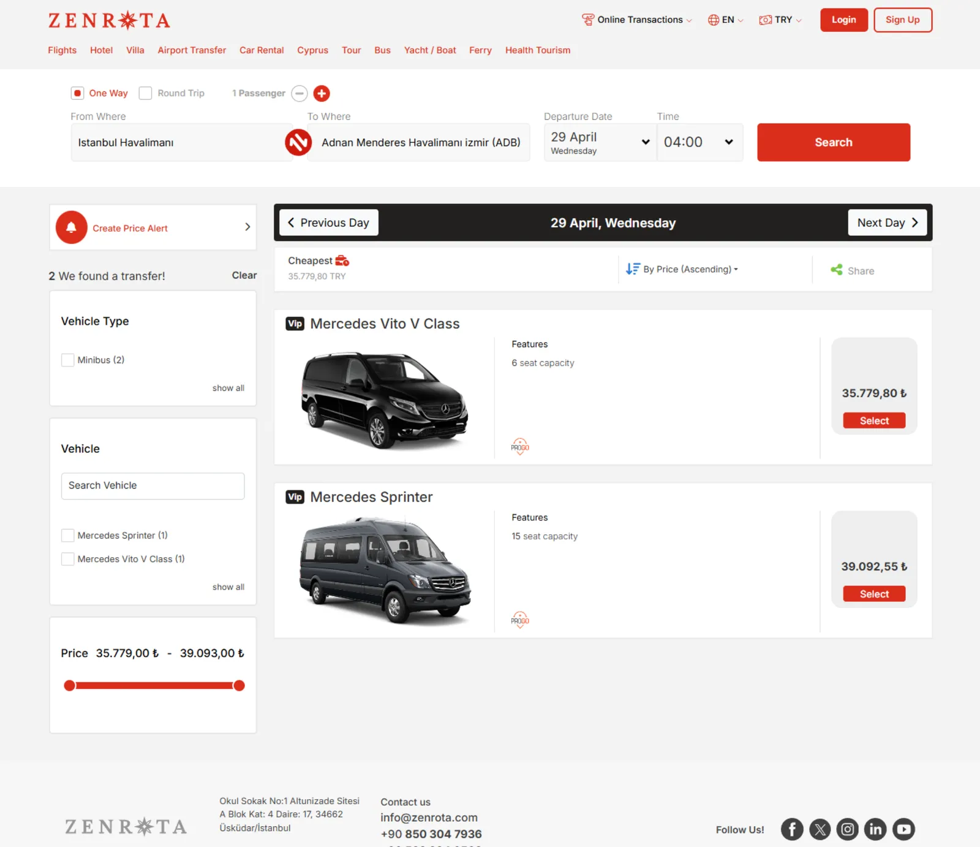Click the Create Price Alert bell icon
Image resolution: width=980 pixels, height=847 pixels.
click(x=72, y=227)
